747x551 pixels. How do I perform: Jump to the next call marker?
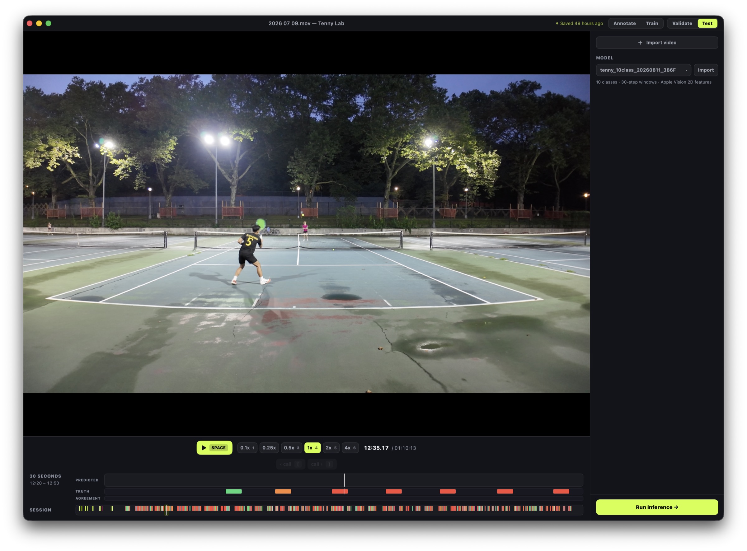[x=322, y=464]
